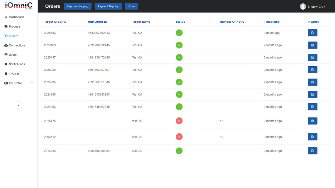Sort by the Target Order ID column header
The width and height of the screenshot is (335, 188).
tap(55, 22)
